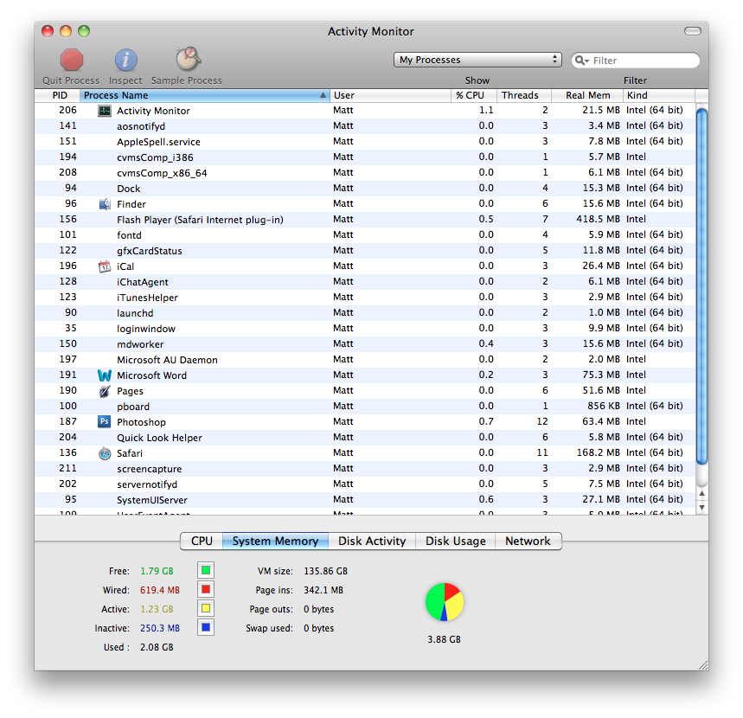Click the process list vertical scrollbar thumb

701,286
